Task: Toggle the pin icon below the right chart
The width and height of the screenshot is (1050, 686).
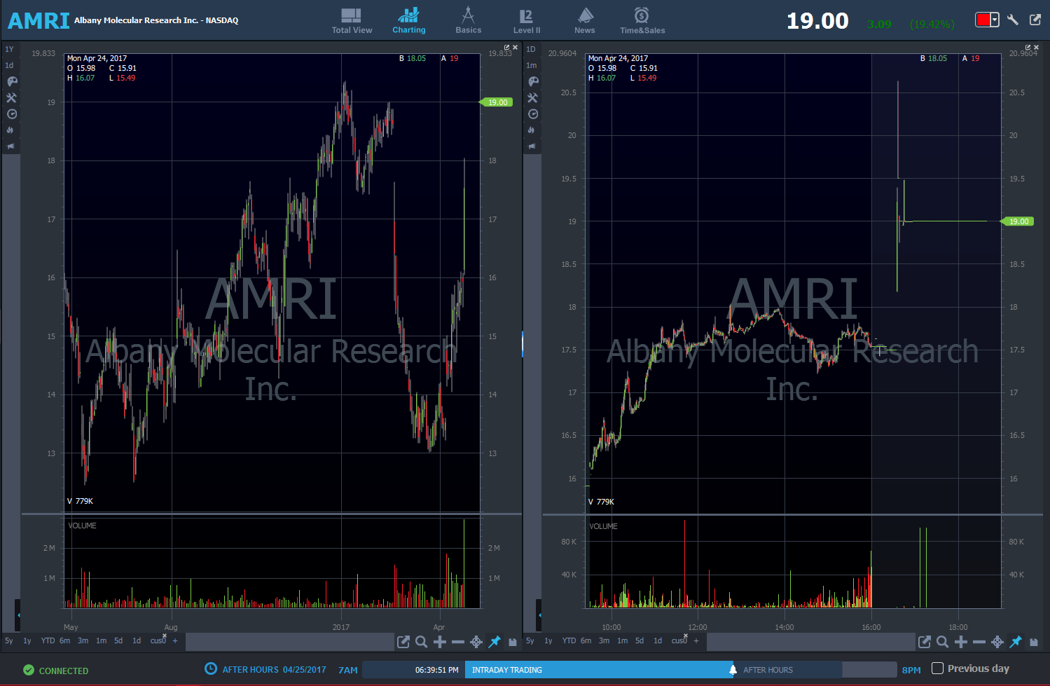Action: 1016,642
